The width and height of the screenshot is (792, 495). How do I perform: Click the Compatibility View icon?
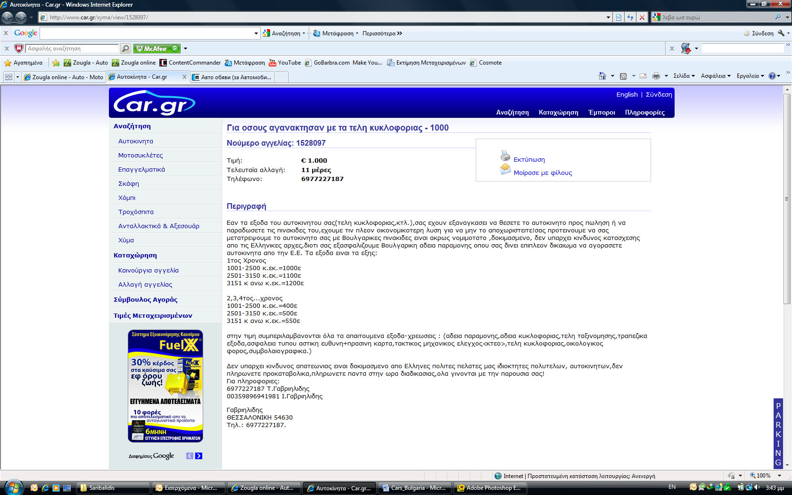619,17
